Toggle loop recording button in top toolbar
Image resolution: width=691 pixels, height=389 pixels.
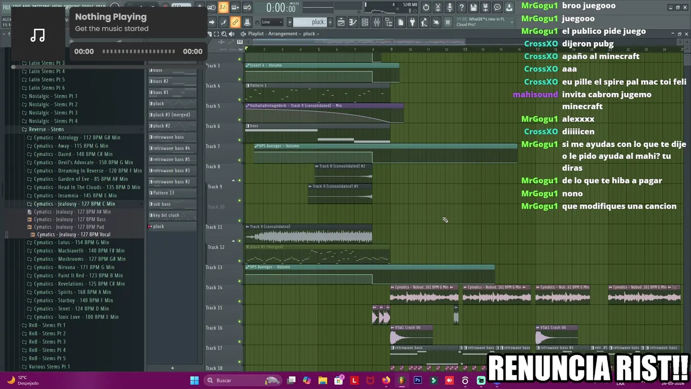coord(247,8)
